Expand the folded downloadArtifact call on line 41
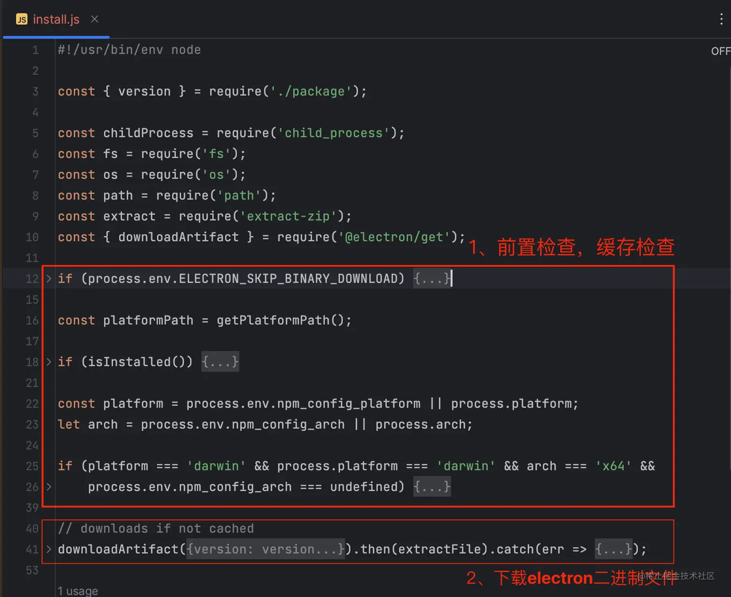The width and height of the screenshot is (731, 597). click(49, 549)
